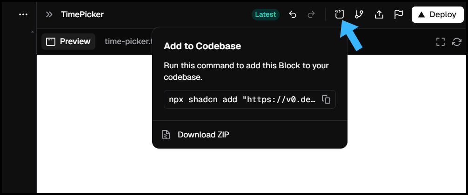Click the flag report icon
The height and width of the screenshot is (195, 468).
coord(399,14)
